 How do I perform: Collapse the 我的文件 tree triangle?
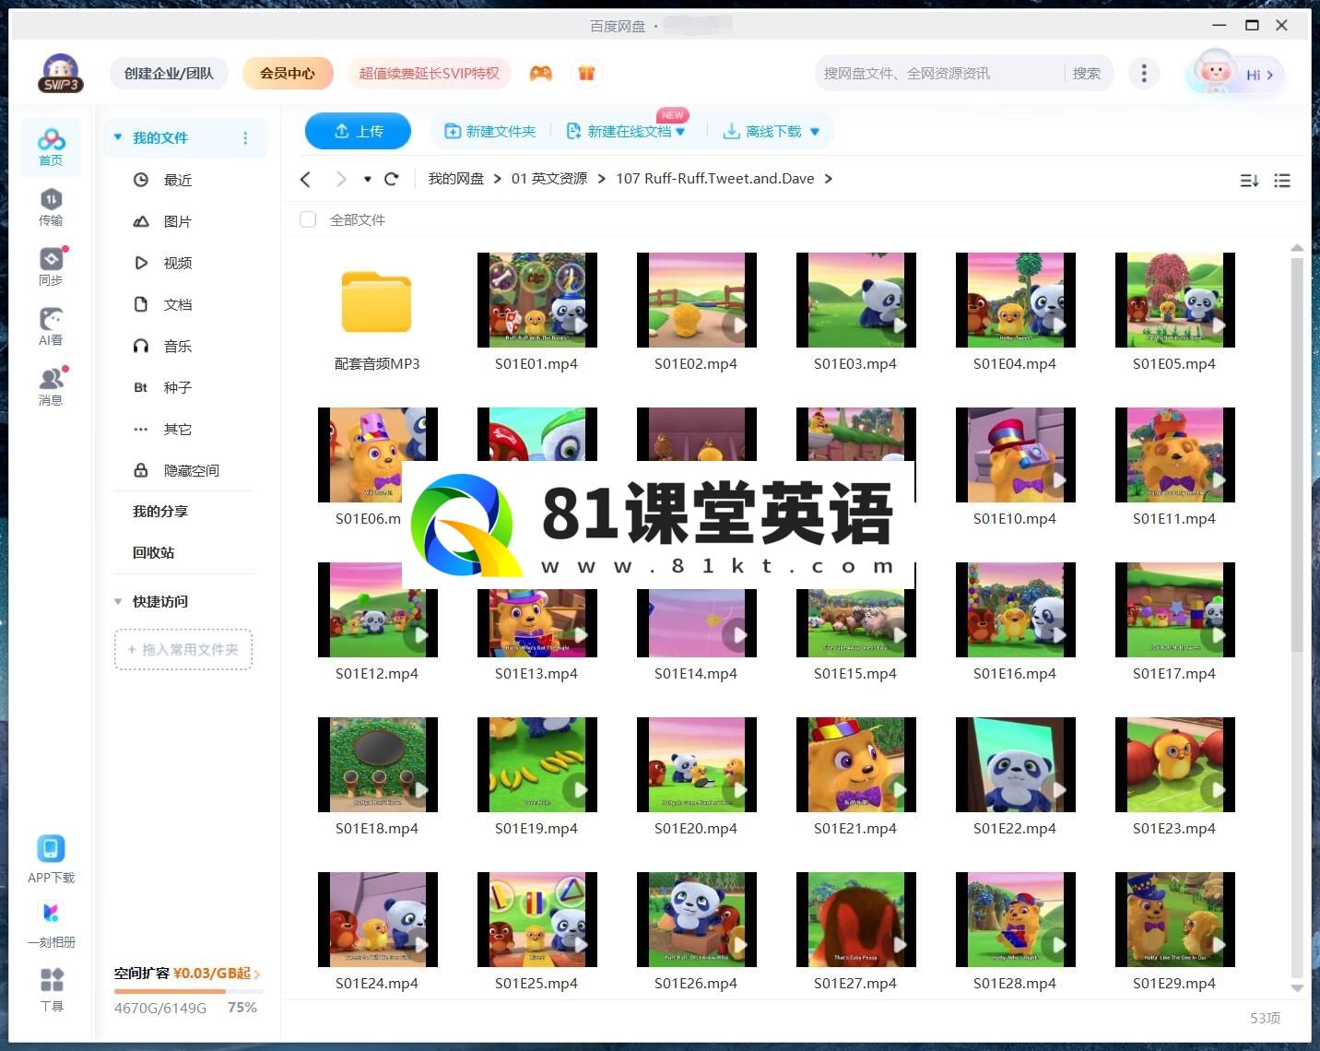(x=118, y=137)
